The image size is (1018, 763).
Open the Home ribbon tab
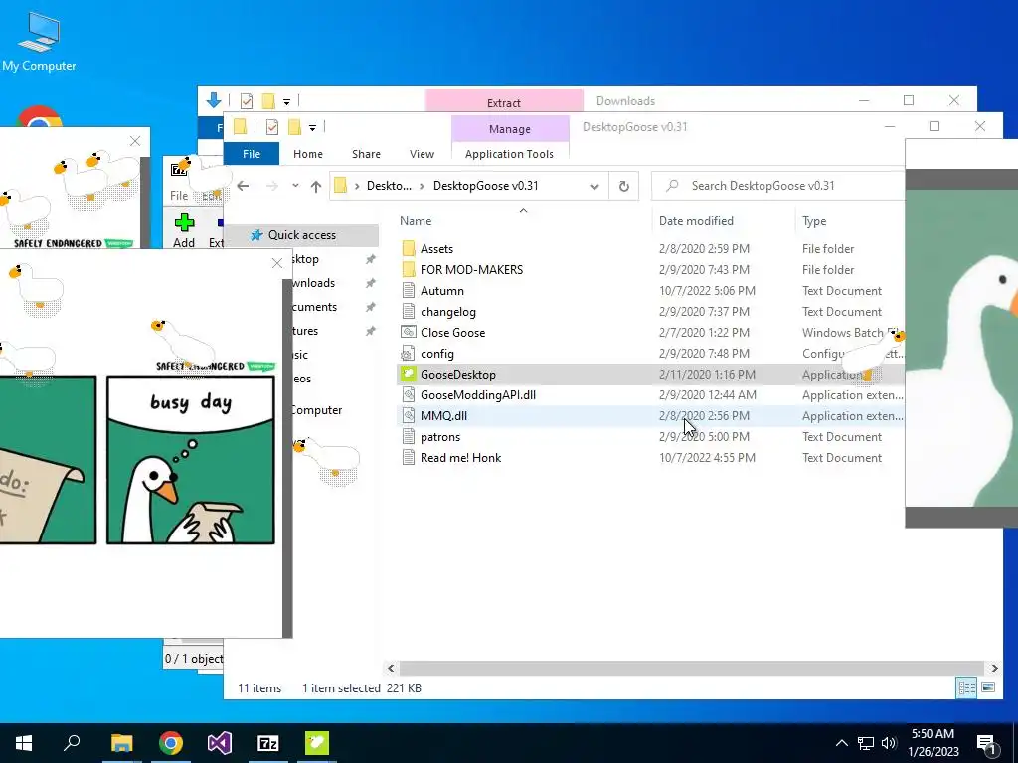pyautogui.click(x=308, y=154)
